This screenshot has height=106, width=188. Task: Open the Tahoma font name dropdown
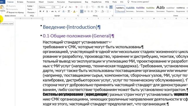(x=51, y=7)
